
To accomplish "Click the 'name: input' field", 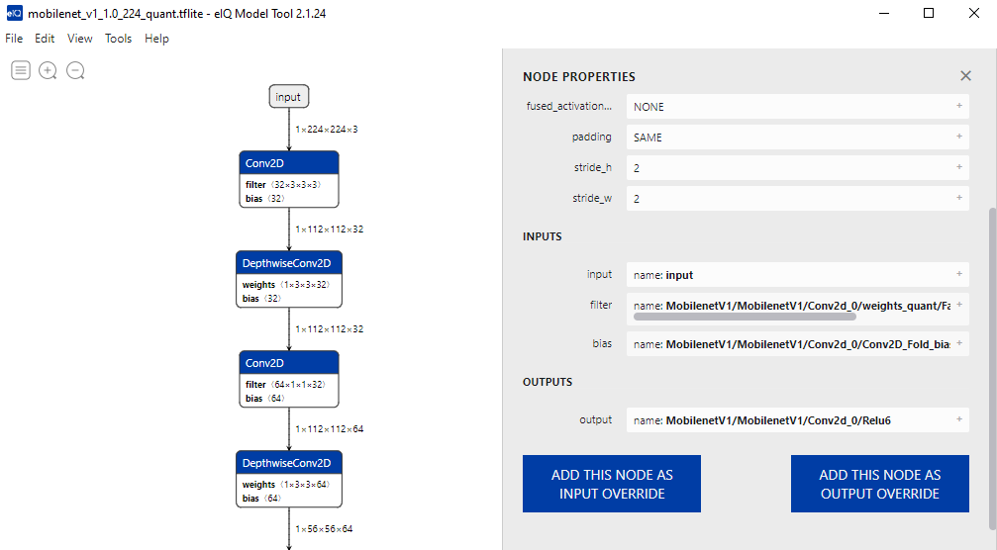I will click(797, 274).
